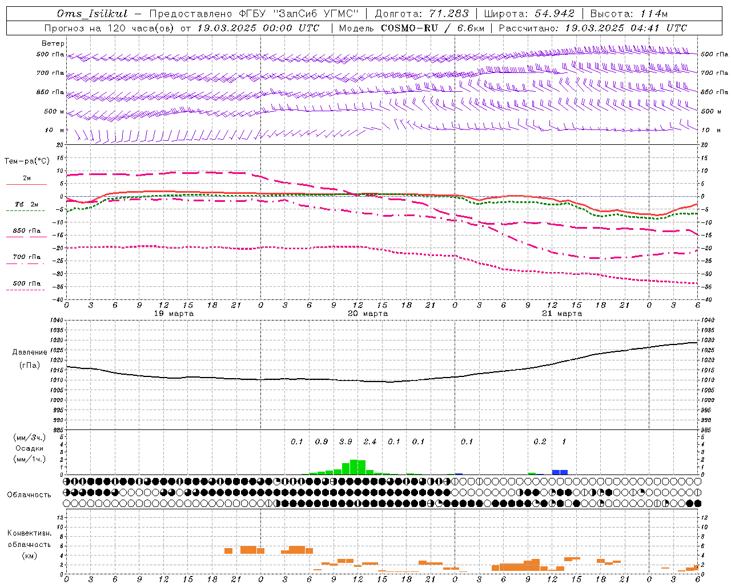Click the 'Давление' pressure panel label
731x584 pixels.
[x=30, y=352]
